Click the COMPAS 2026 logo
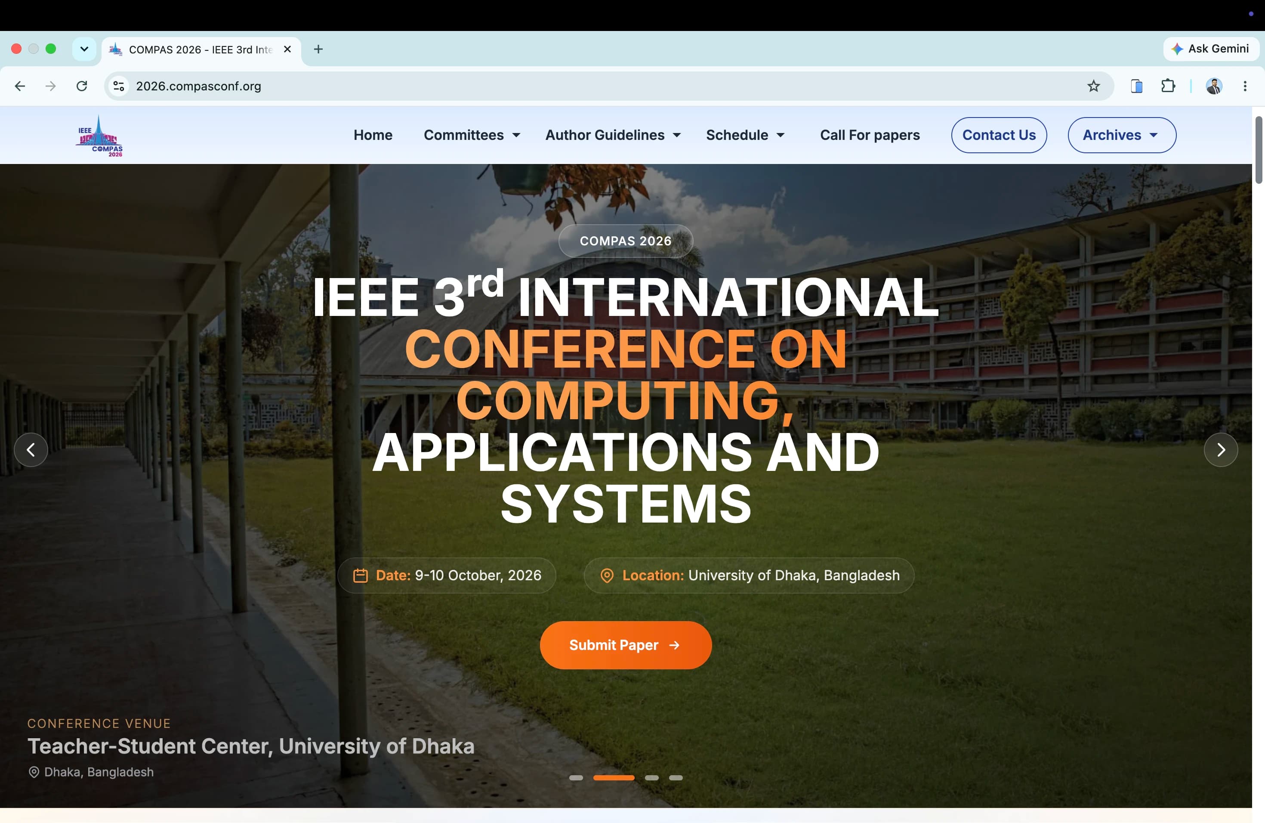This screenshot has width=1265, height=823. [99, 136]
